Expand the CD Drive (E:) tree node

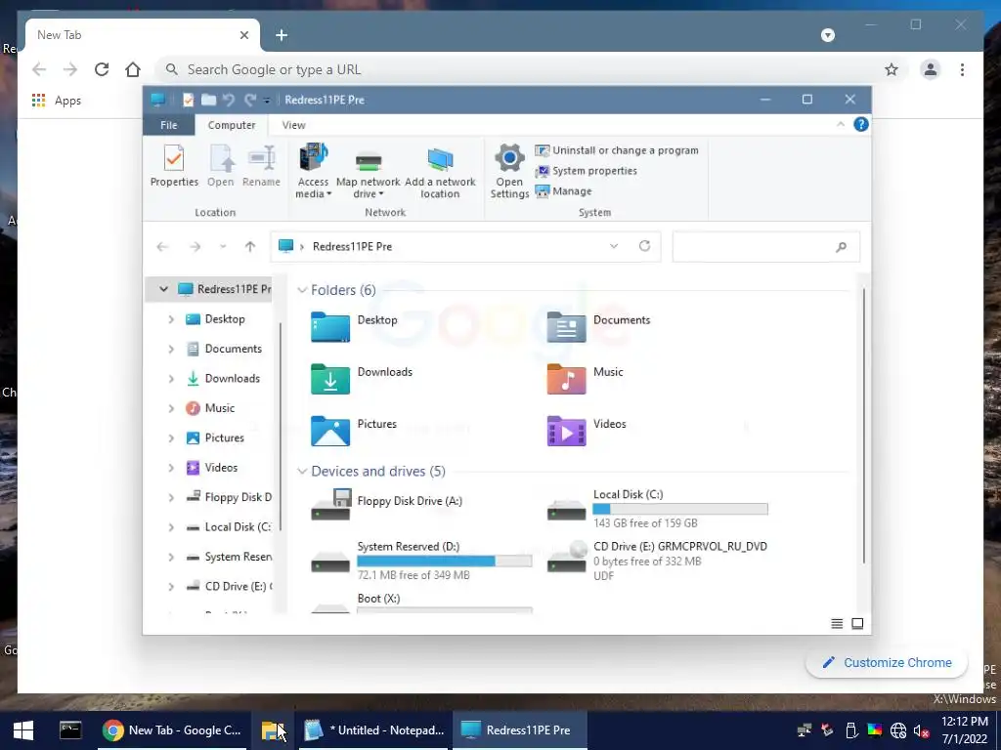171,586
